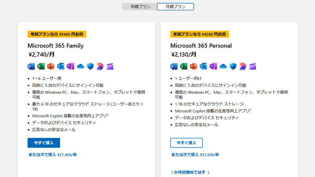Click the Defender shield icon under Family plan
The width and height of the screenshot is (315, 177).
pos(90,66)
